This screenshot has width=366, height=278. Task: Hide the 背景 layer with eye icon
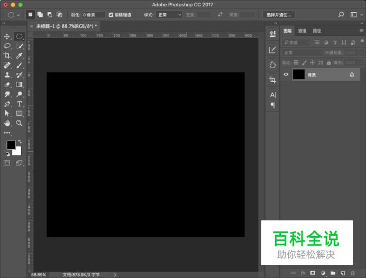pyautogui.click(x=286, y=75)
